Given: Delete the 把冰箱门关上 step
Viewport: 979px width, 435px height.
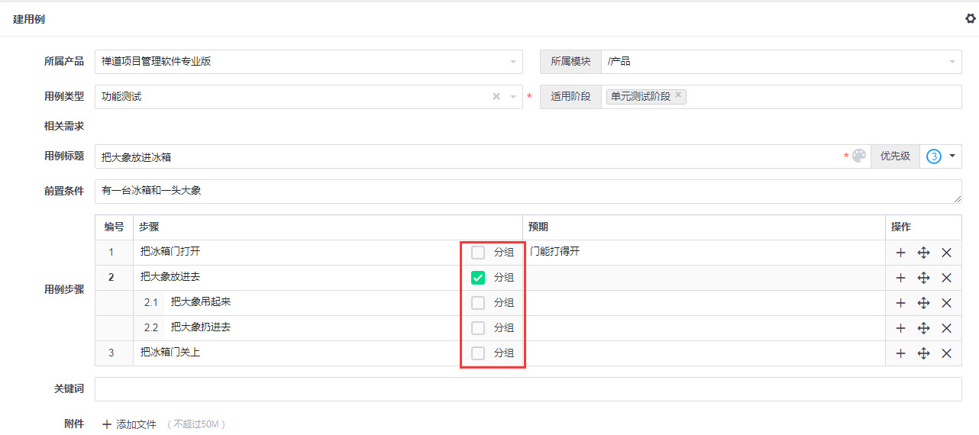Looking at the screenshot, I should point(946,353).
